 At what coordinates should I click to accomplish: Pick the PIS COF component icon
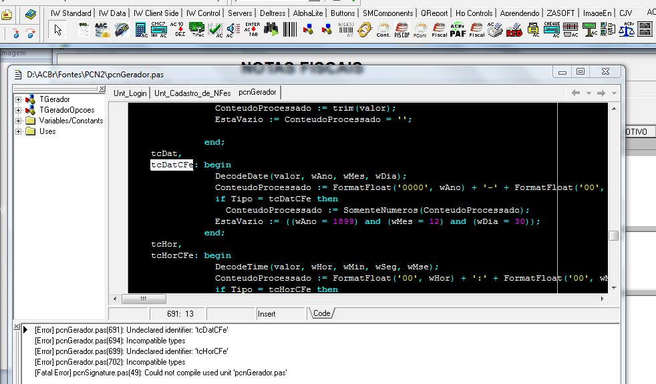(402, 30)
